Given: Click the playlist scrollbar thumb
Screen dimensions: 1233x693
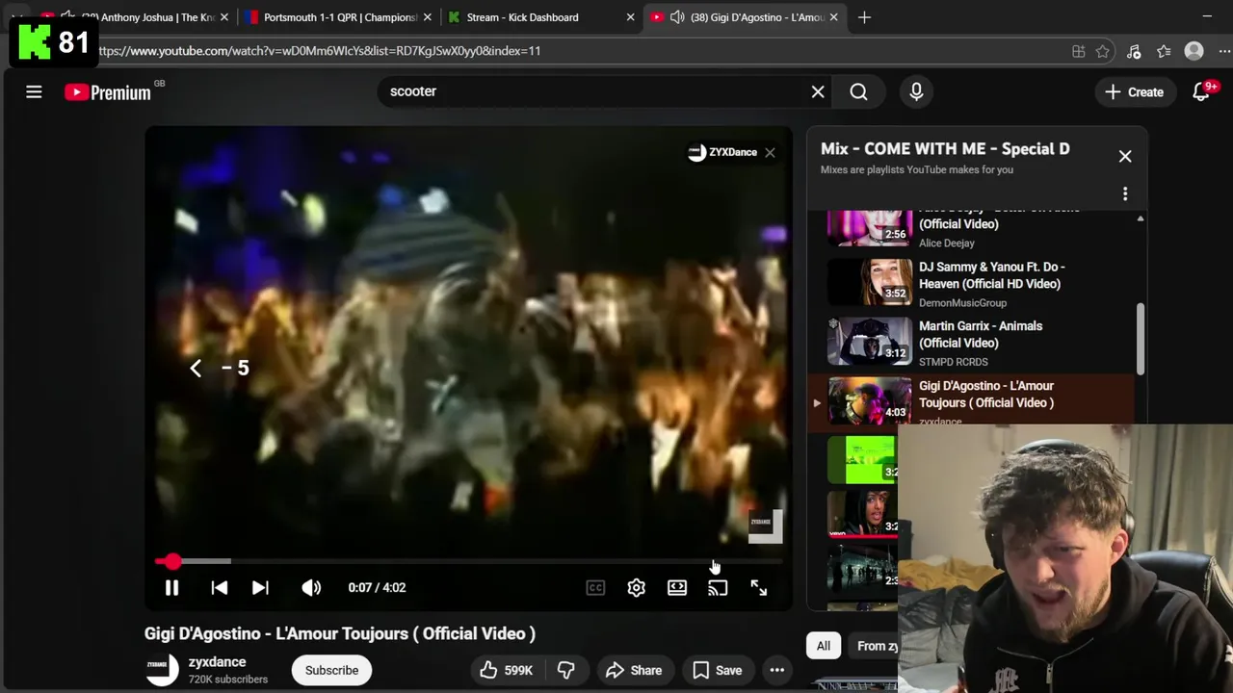Looking at the screenshot, I should click(1141, 339).
